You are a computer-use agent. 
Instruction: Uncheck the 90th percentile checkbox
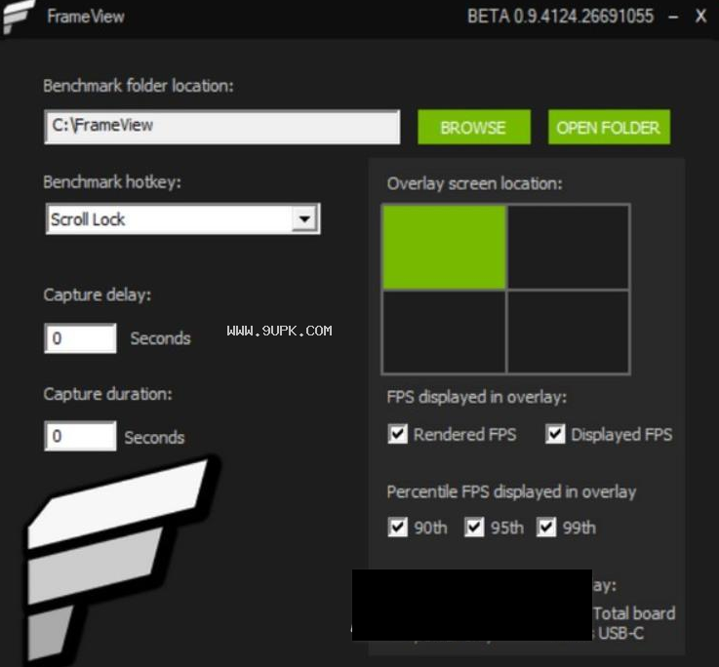pyautogui.click(x=398, y=528)
